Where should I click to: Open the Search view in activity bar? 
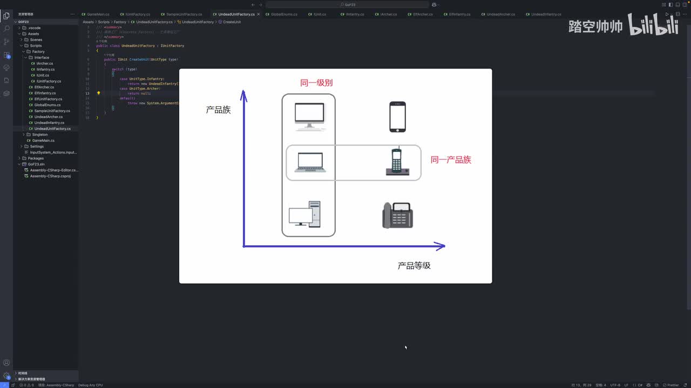point(6,29)
